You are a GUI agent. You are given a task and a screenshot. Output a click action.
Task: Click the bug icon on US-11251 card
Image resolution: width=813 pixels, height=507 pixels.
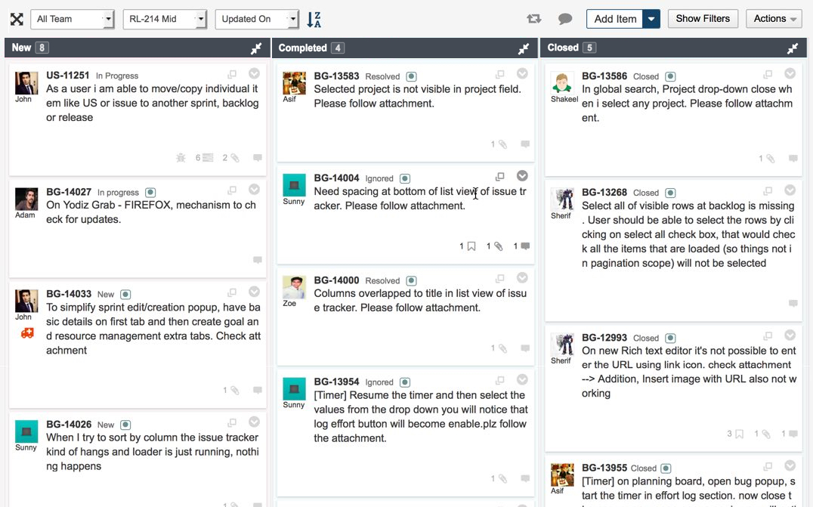point(181,158)
